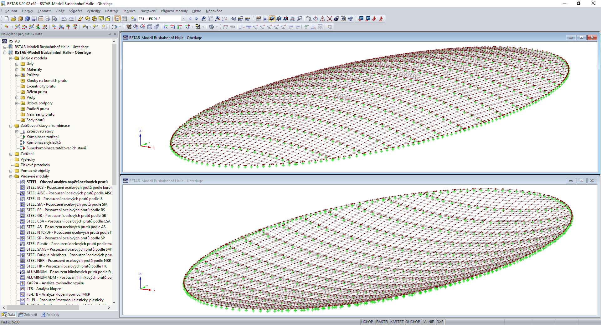Image resolution: width=601 pixels, height=325 pixels.
Task: Select STEEL EC3 module in tree
Action: click(66, 187)
